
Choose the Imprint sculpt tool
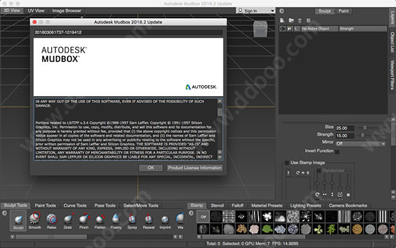pyautogui.click(x=165, y=221)
